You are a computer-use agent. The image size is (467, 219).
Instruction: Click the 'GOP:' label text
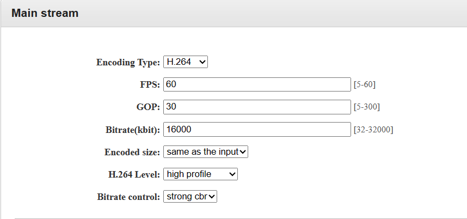(x=149, y=107)
